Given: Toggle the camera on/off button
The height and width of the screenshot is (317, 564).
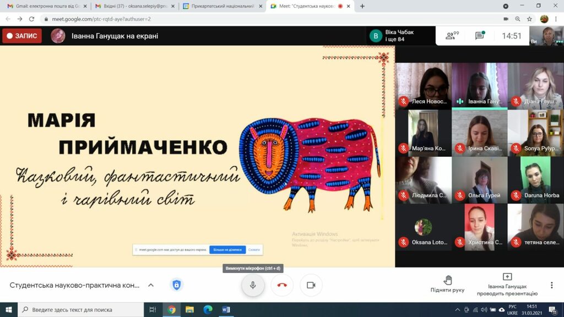Looking at the screenshot, I should (311, 285).
